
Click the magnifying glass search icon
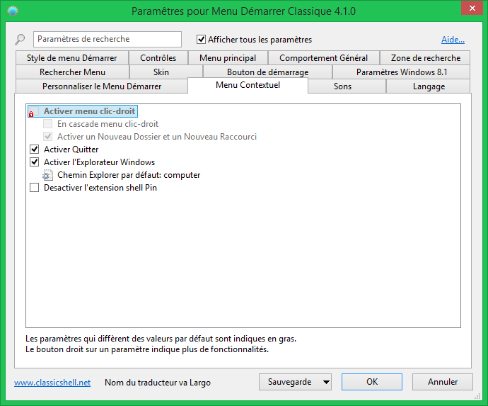(x=20, y=40)
